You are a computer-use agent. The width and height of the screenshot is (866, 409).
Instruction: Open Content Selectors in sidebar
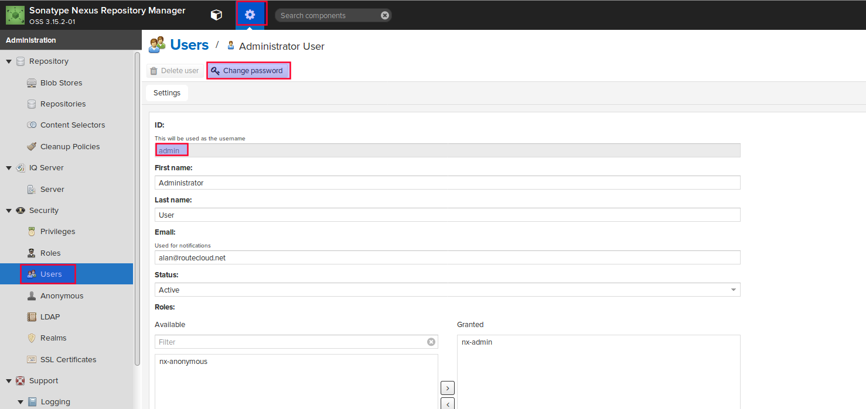click(x=73, y=125)
